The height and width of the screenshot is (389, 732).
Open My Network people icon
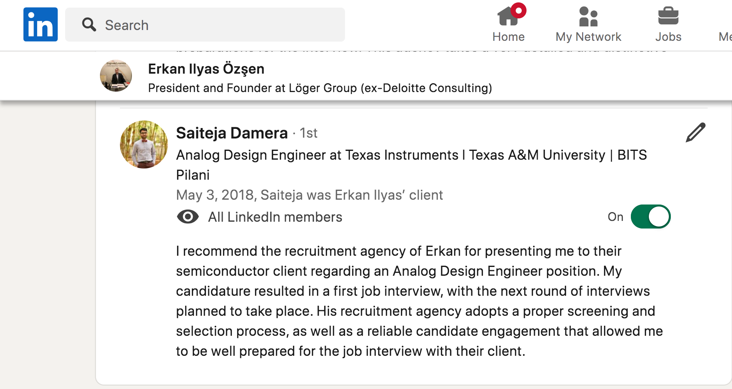point(588,17)
